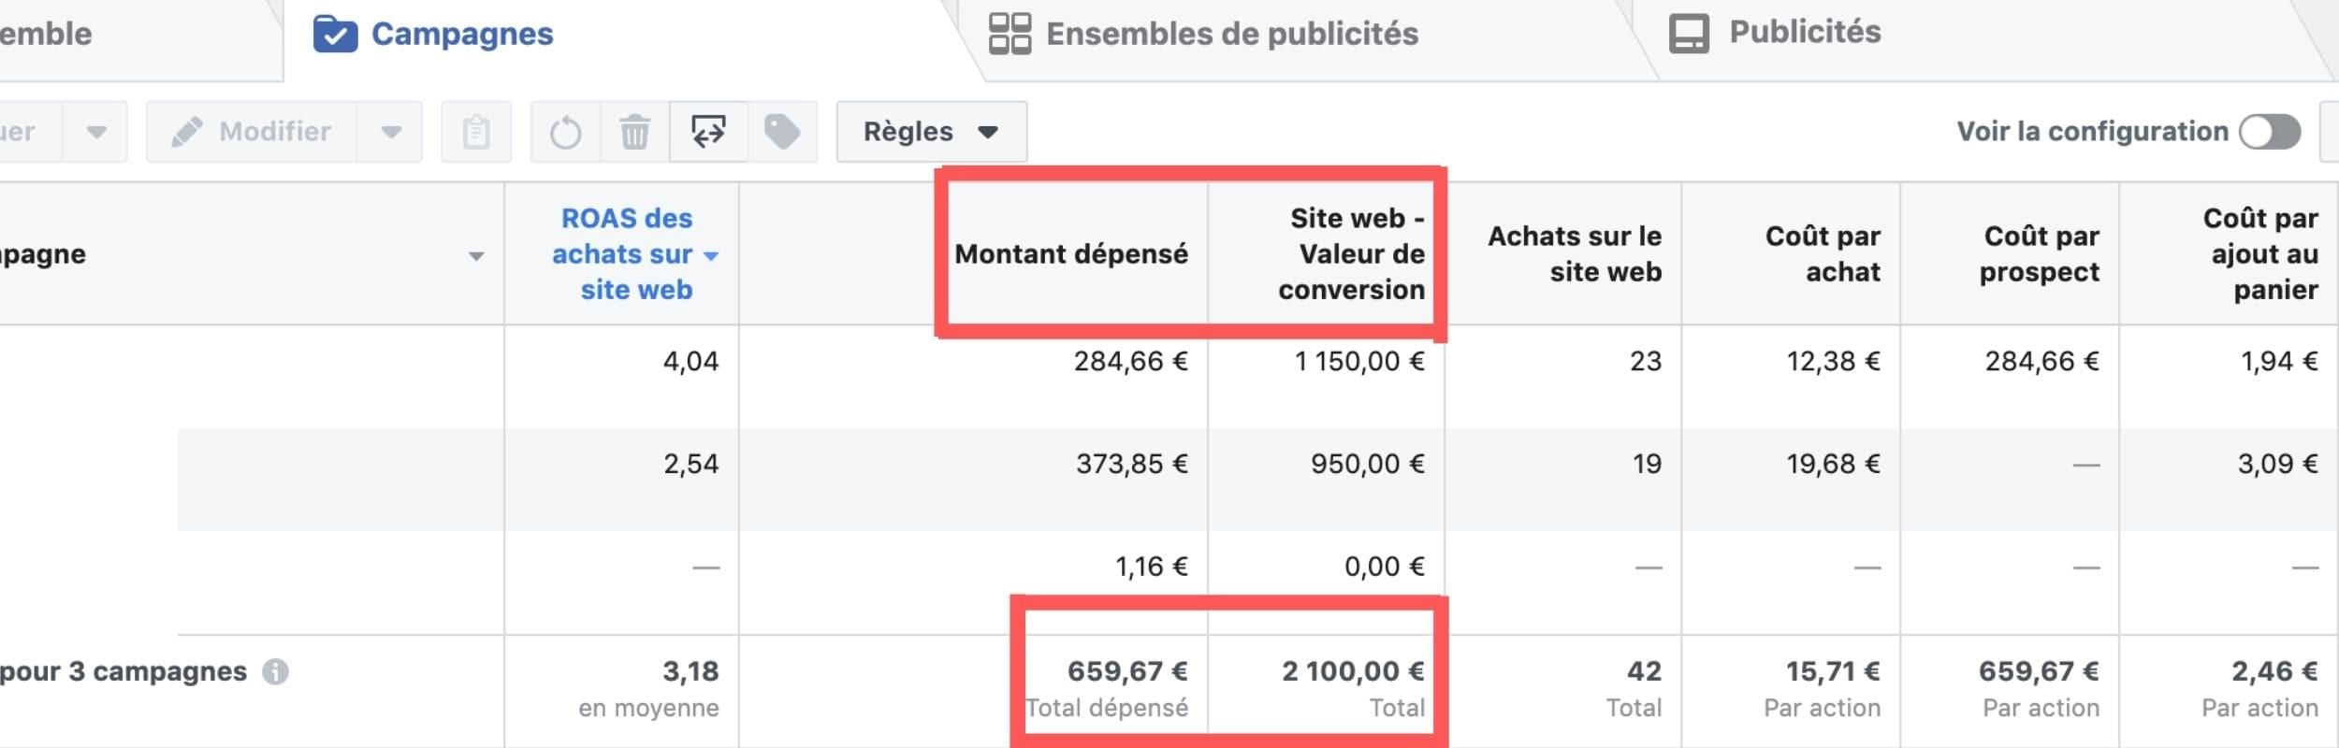
Task: Click the trash delete icon
Action: [x=634, y=132]
